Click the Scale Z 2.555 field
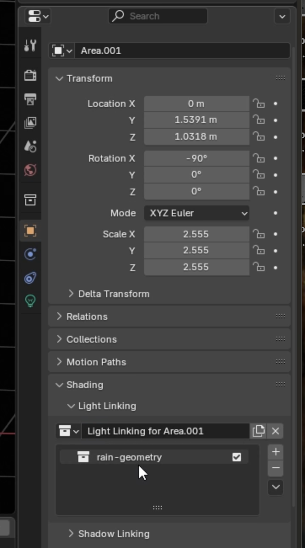This screenshot has width=305, height=548. (x=196, y=267)
